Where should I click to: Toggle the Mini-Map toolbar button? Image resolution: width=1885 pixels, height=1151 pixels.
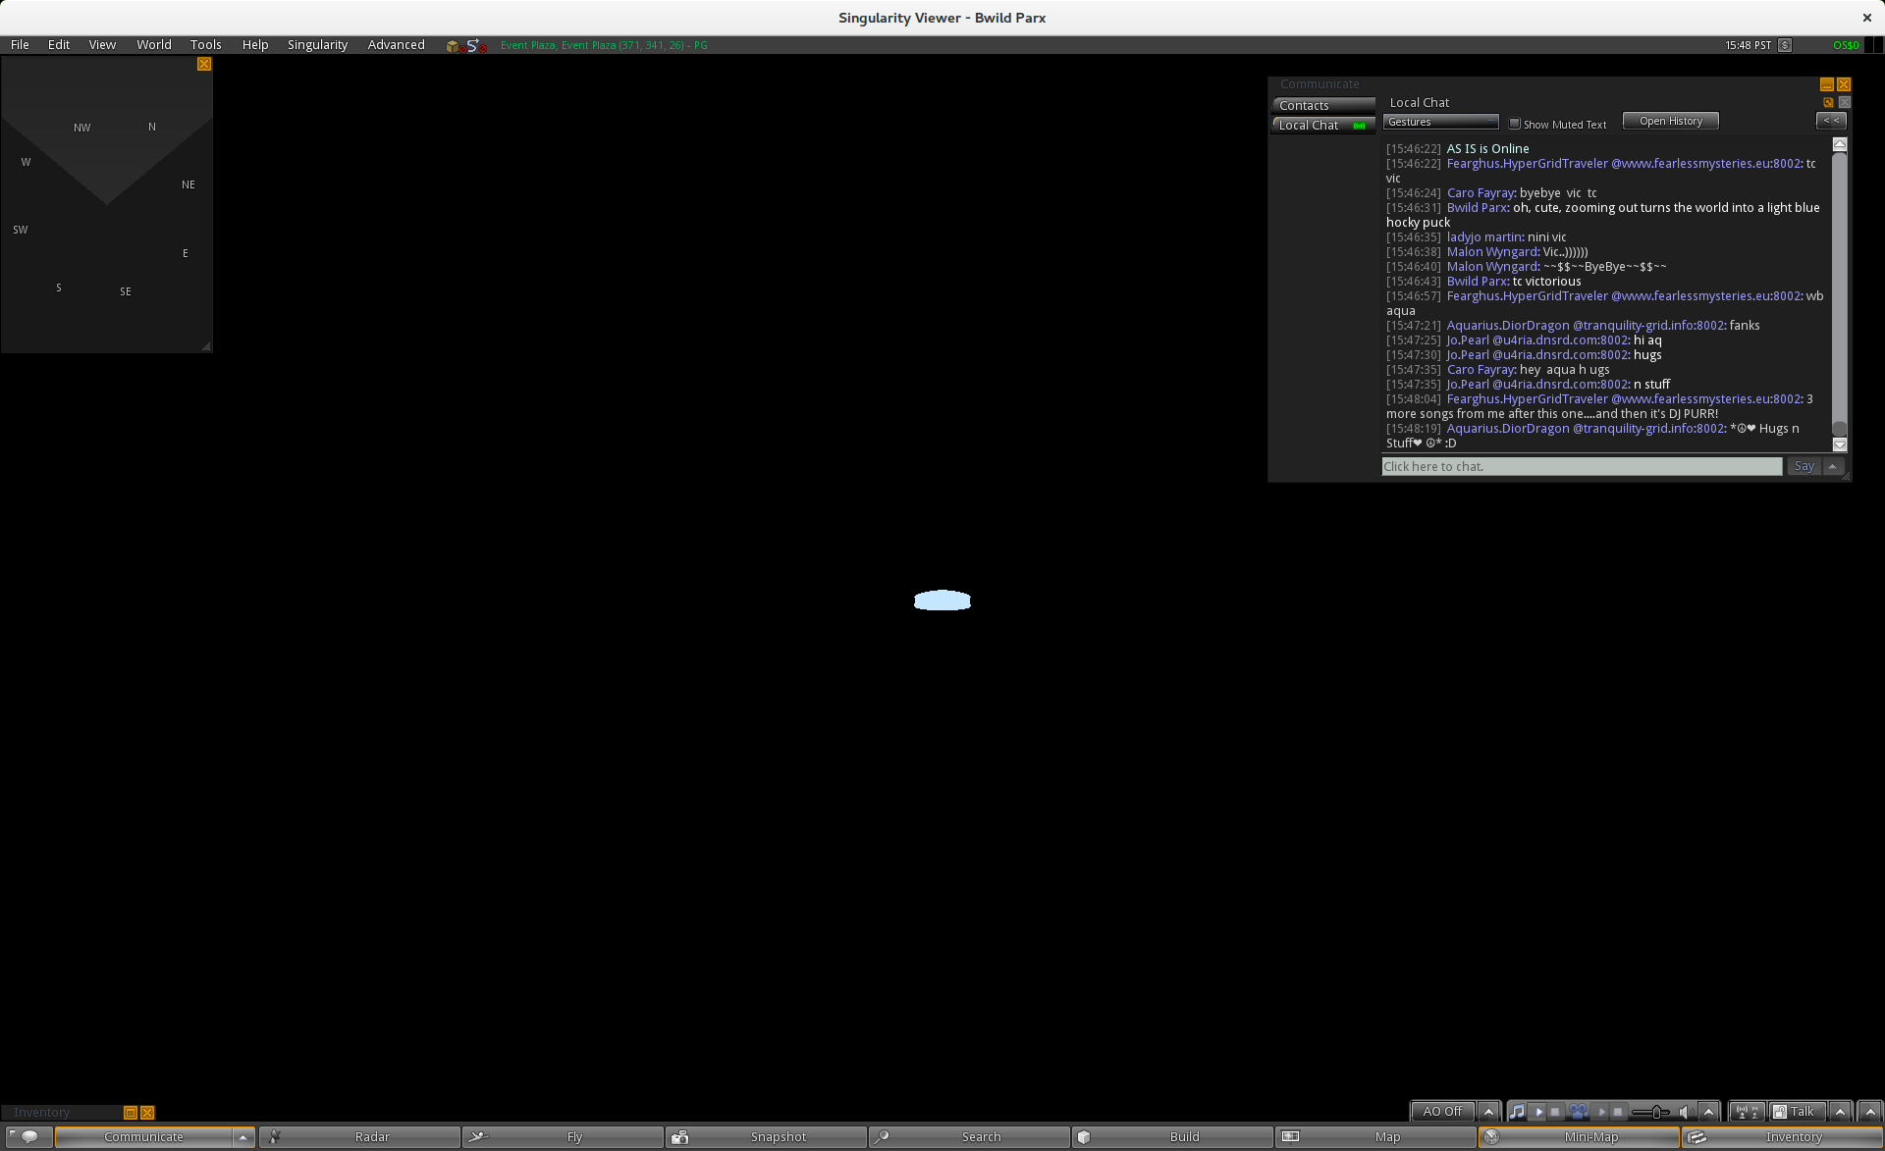pyautogui.click(x=1580, y=1136)
